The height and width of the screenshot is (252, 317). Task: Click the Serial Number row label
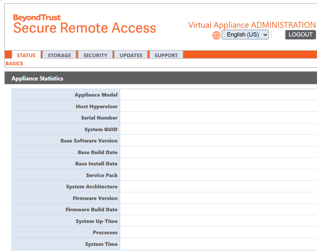tap(99, 118)
